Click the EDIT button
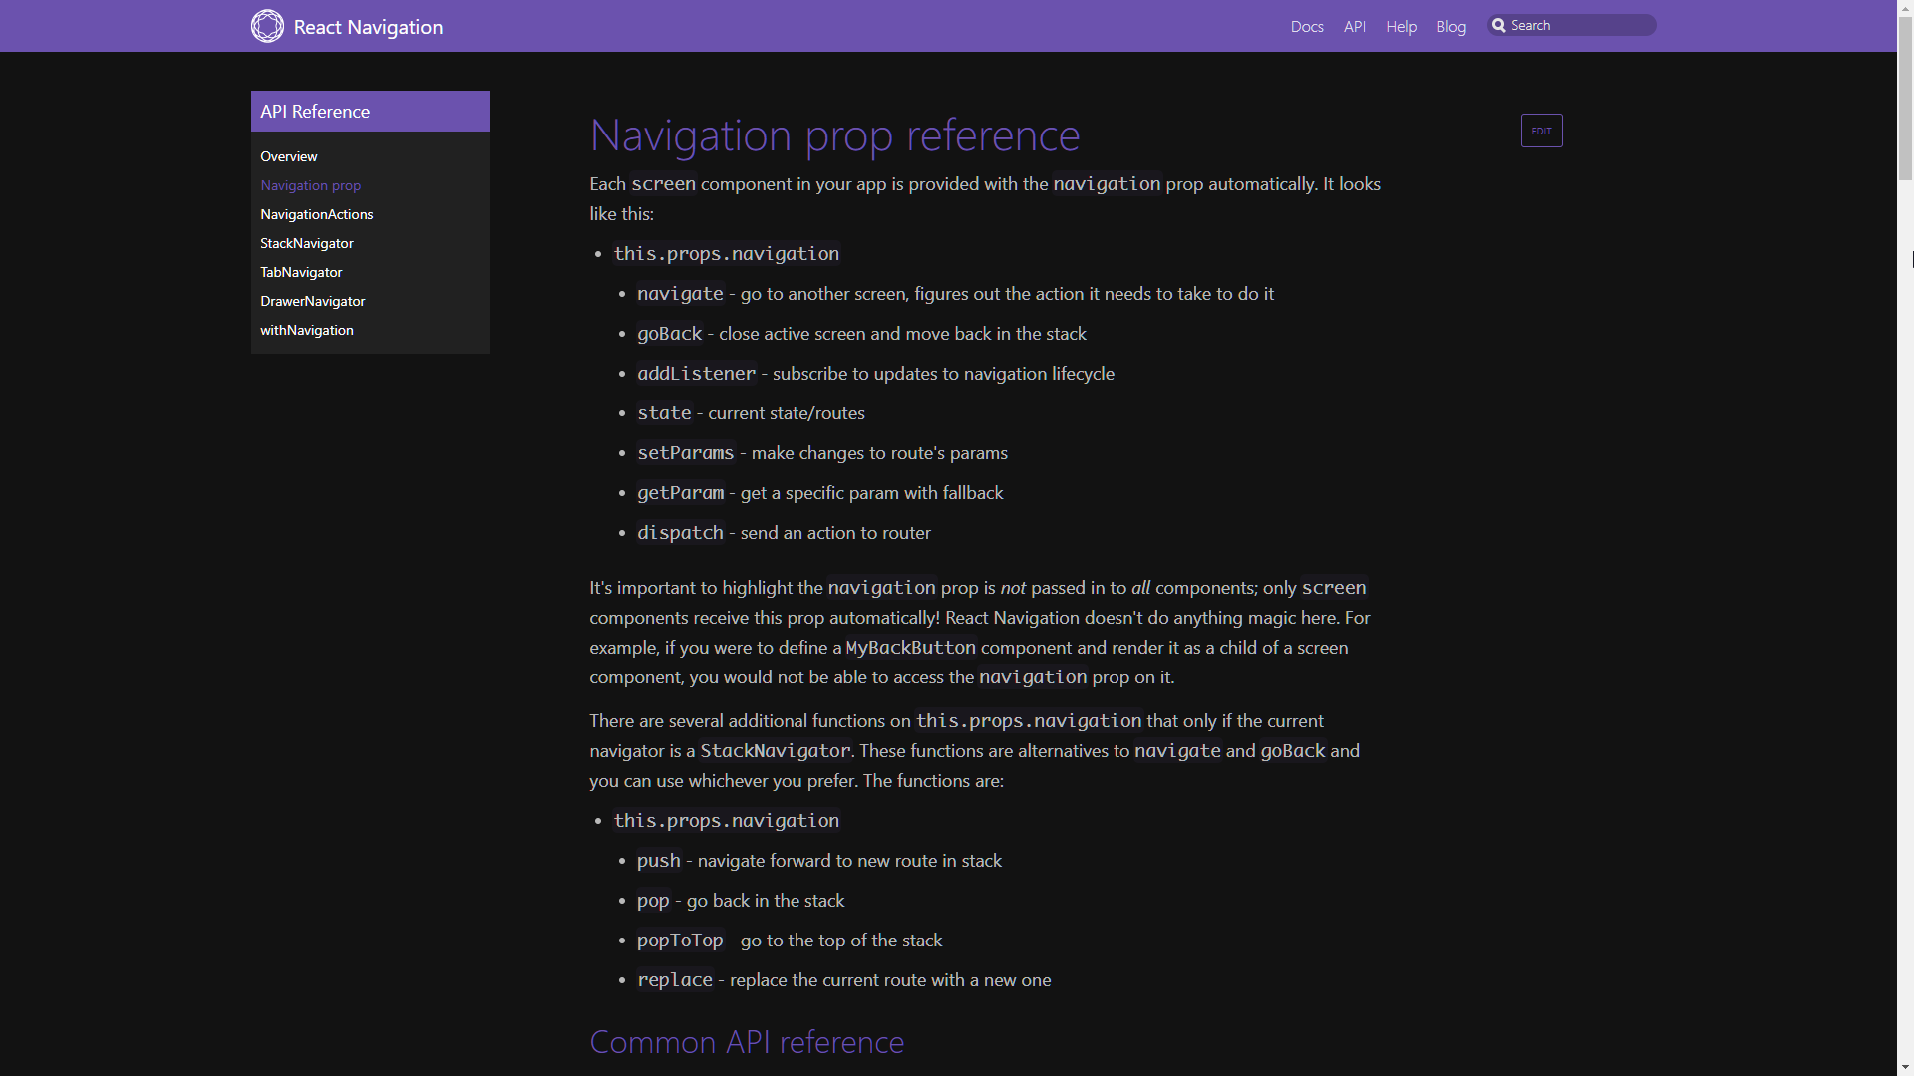This screenshot has height=1076, width=1914. tap(1541, 131)
